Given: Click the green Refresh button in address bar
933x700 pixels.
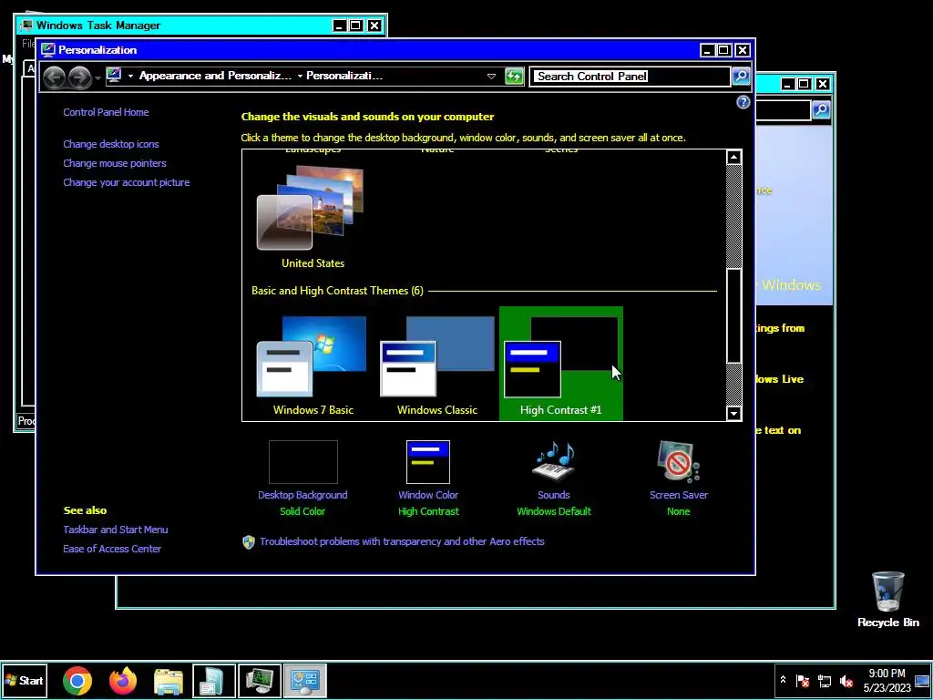Looking at the screenshot, I should 514,77.
